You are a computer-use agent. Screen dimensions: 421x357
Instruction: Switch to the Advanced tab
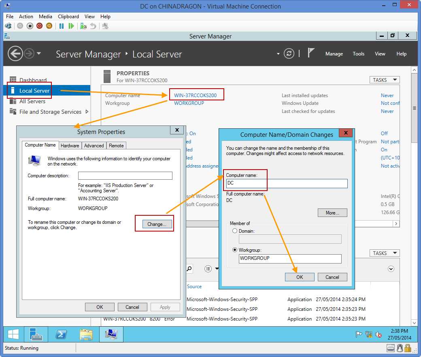click(94, 145)
